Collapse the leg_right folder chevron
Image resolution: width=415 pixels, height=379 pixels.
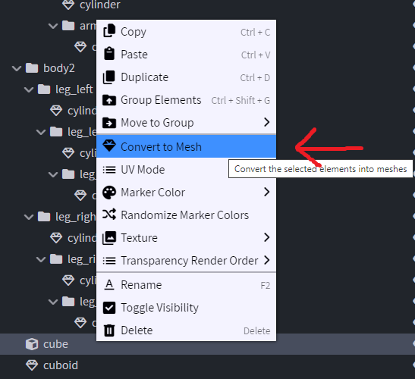click(29, 217)
